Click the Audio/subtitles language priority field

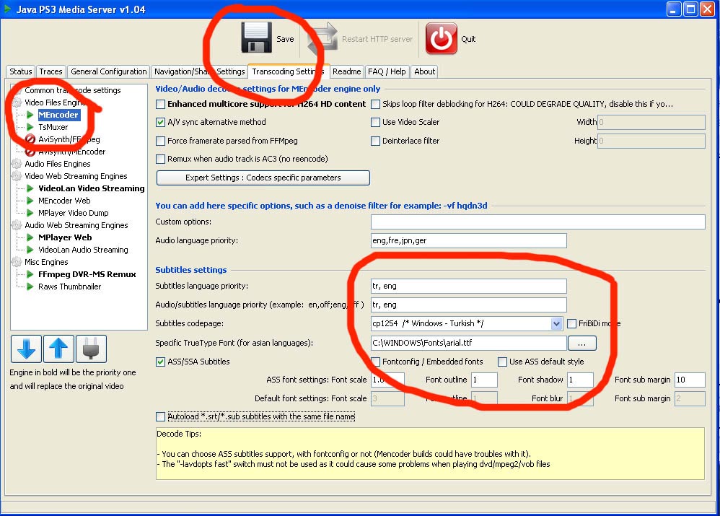tap(469, 305)
